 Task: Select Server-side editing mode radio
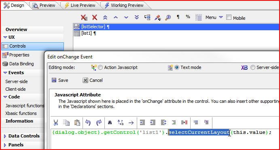pyautogui.click(x=252, y=67)
